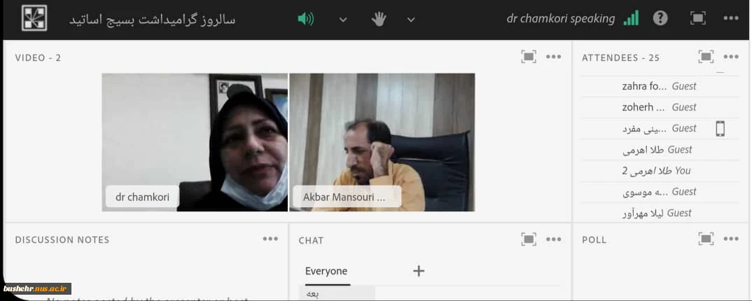Select dr chamkori video feed
Screen dimensions: 752x301
click(195, 142)
